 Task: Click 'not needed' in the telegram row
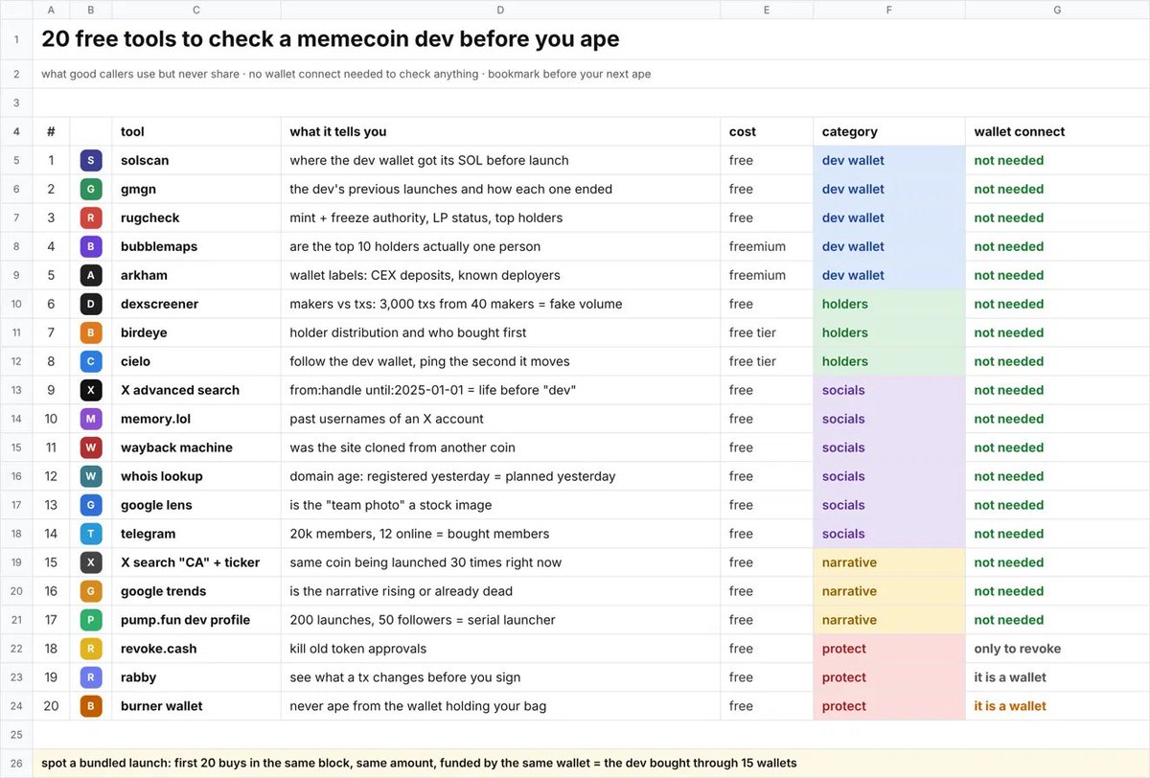click(1009, 534)
